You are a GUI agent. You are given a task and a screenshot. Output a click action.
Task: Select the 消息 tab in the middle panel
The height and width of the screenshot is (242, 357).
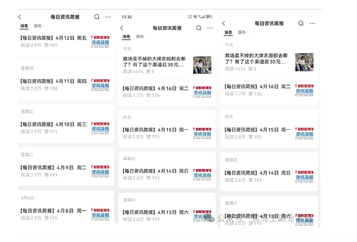(x=127, y=37)
